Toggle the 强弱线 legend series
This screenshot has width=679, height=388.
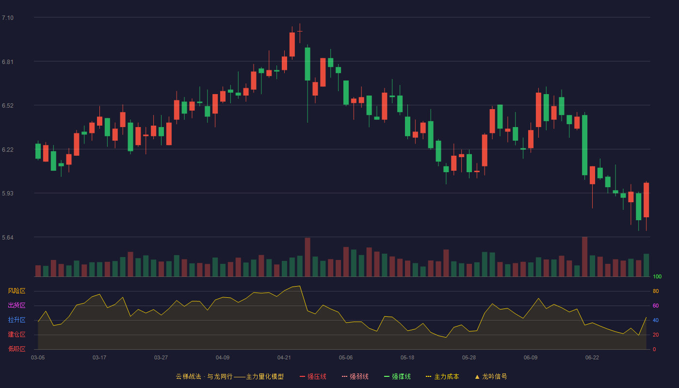click(x=355, y=376)
